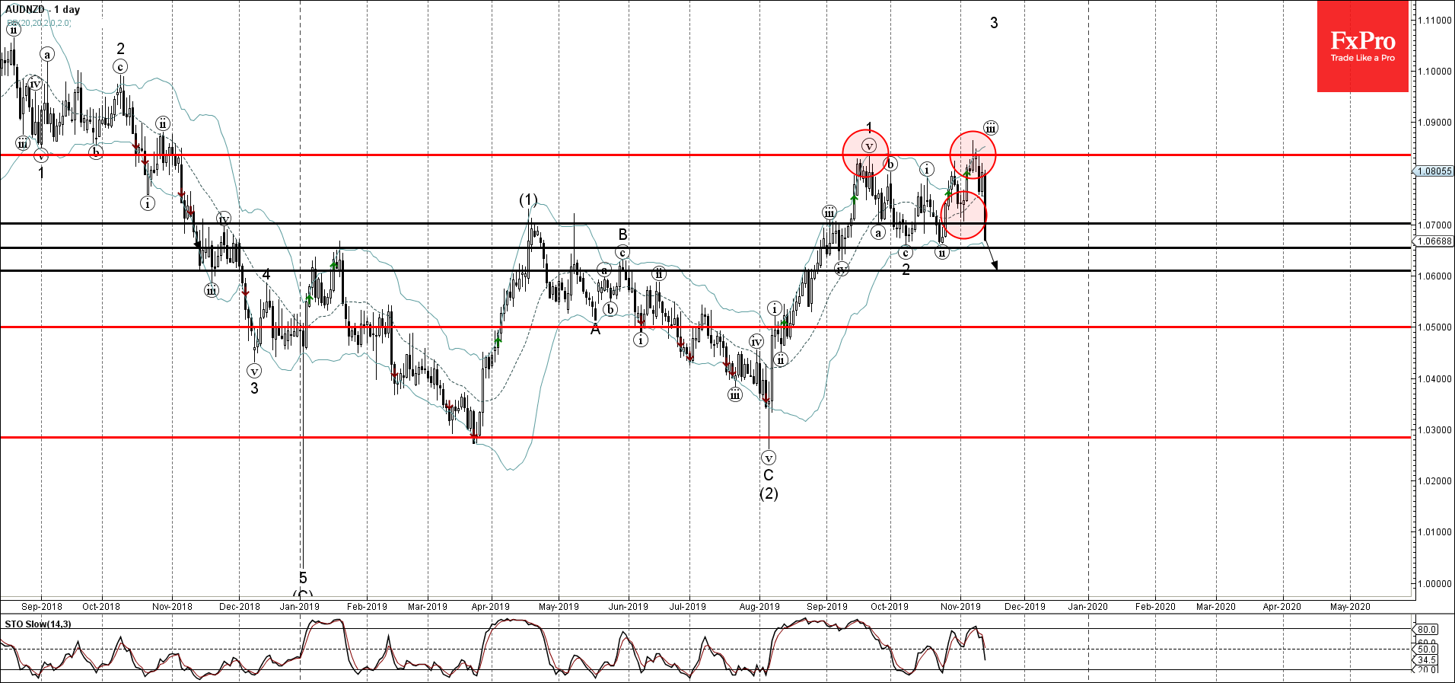Select the red circle around wave 1 peak
This screenshot has width=1455, height=683.
click(865, 153)
